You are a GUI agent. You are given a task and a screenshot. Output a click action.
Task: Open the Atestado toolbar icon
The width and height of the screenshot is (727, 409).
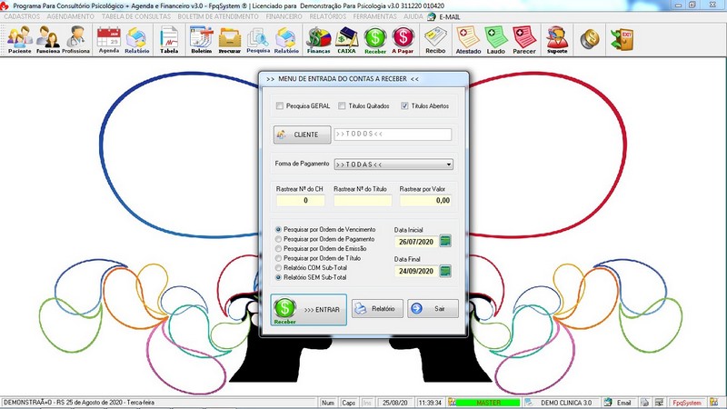coord(468,40)
